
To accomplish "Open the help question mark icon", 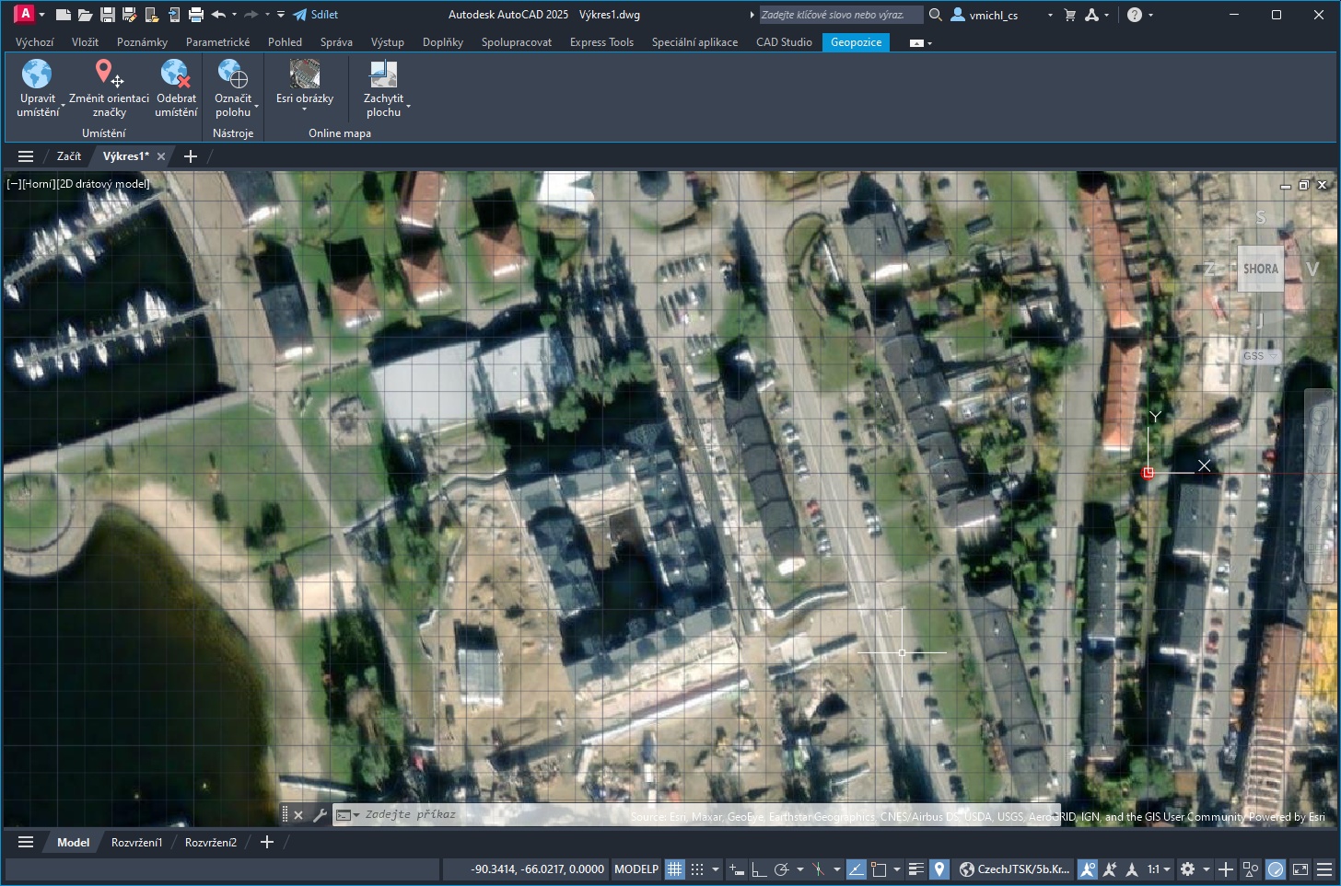I will pos(1135,15).
